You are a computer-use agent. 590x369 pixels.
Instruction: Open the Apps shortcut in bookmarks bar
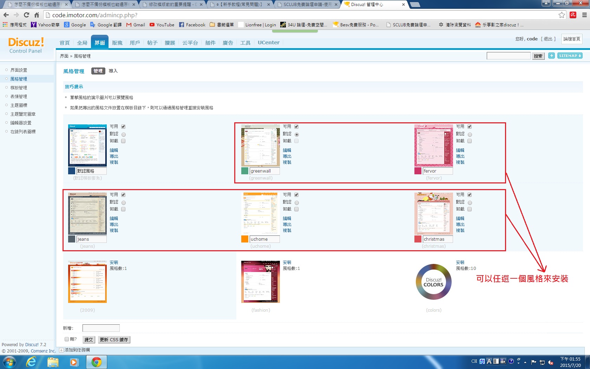pyautogui.click(x=15, y=25)
